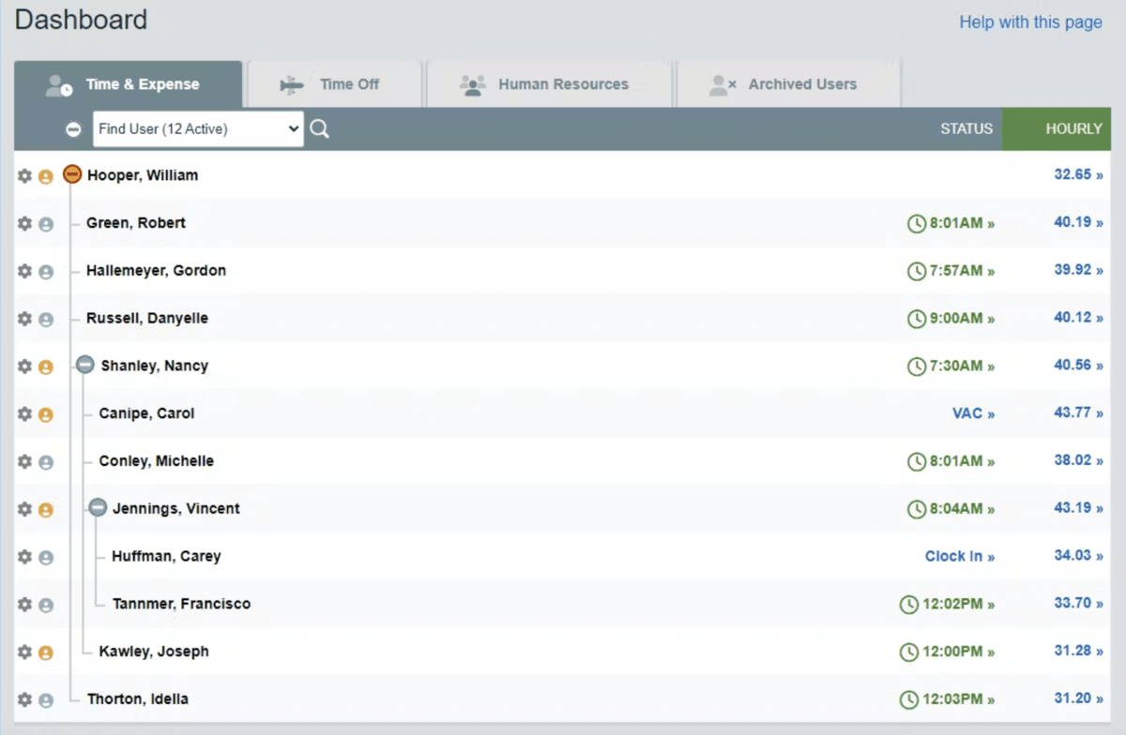Image resolution: width=1126 pixels, height=735 pixels.
Task: Select the name Kawley, Joseph
Action: [x=154, y=652]
